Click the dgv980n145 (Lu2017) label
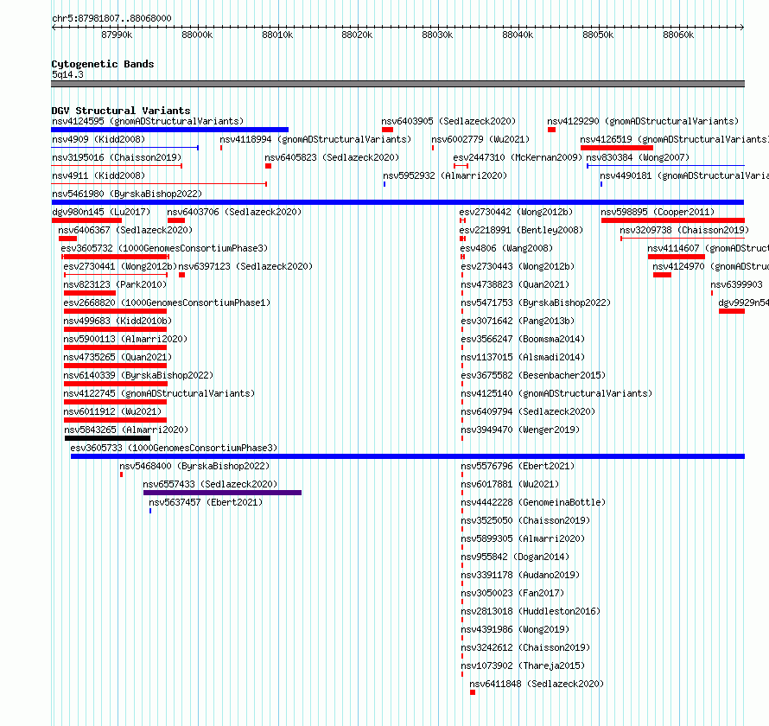Screen dimensions: 769x726 101,212
